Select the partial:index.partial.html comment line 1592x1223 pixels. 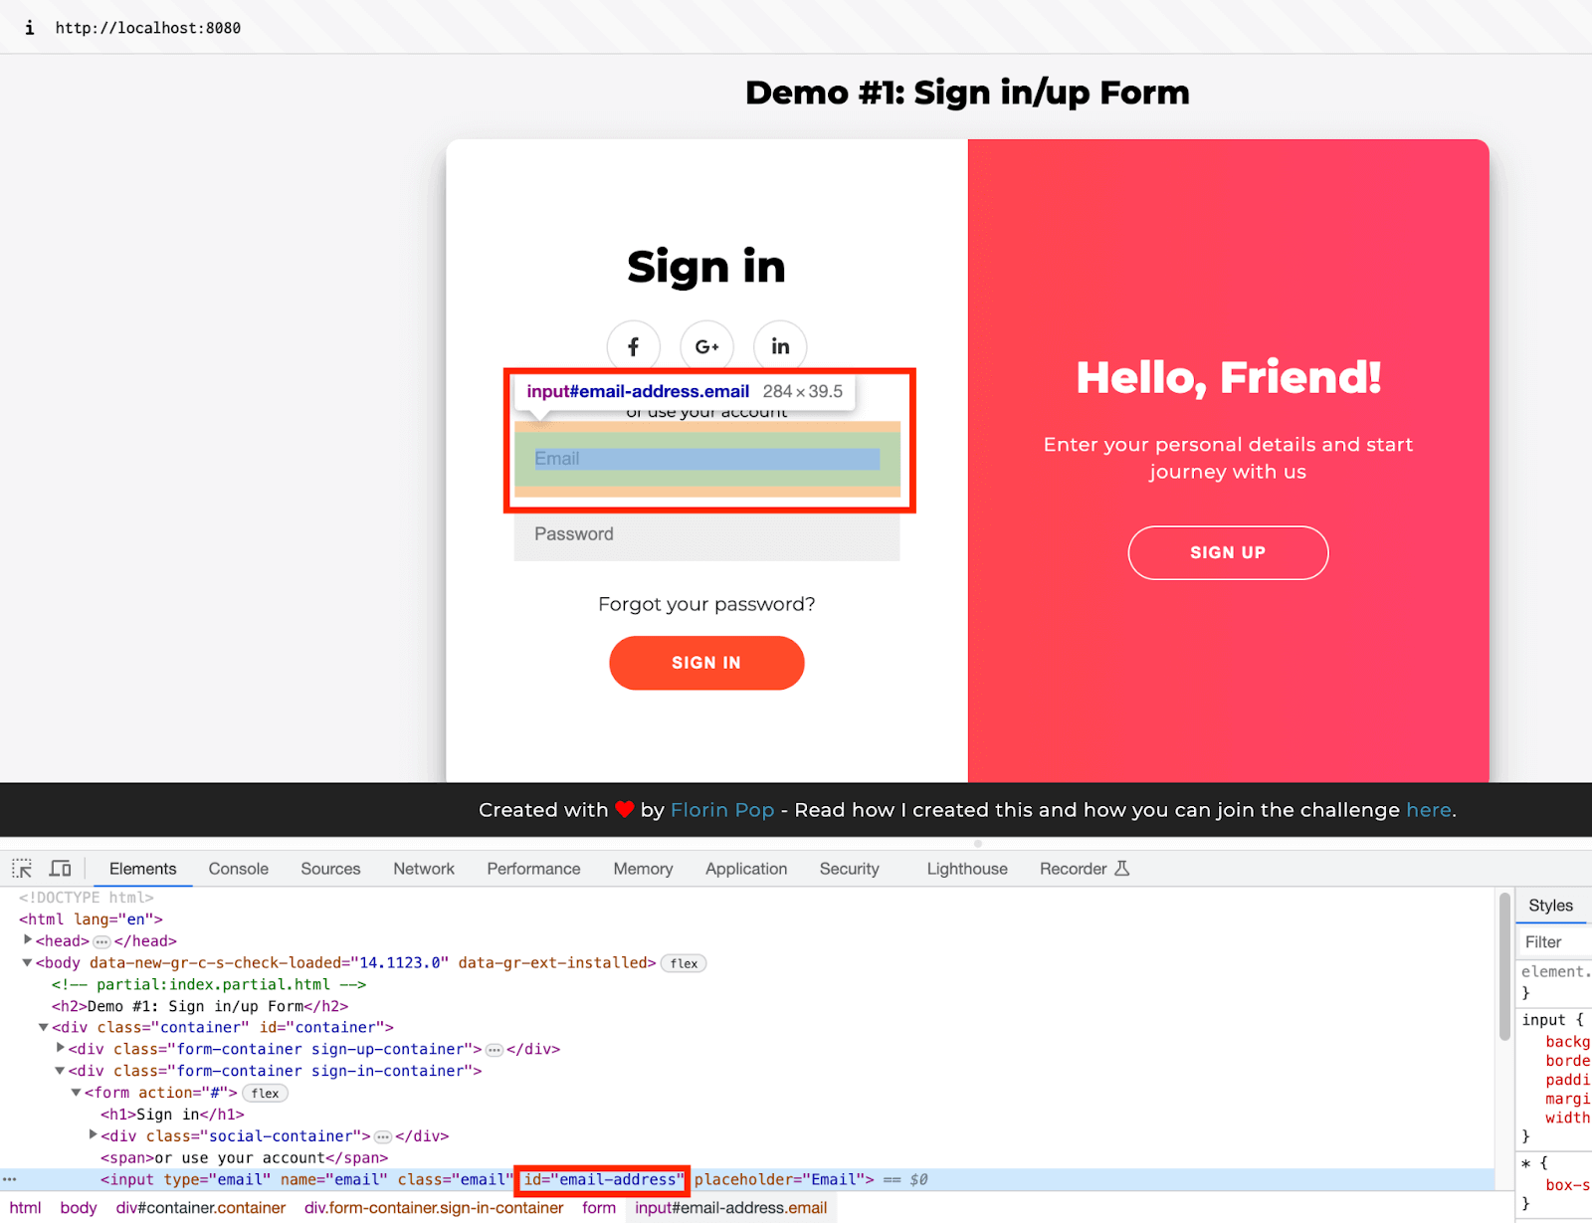(209, 984)
